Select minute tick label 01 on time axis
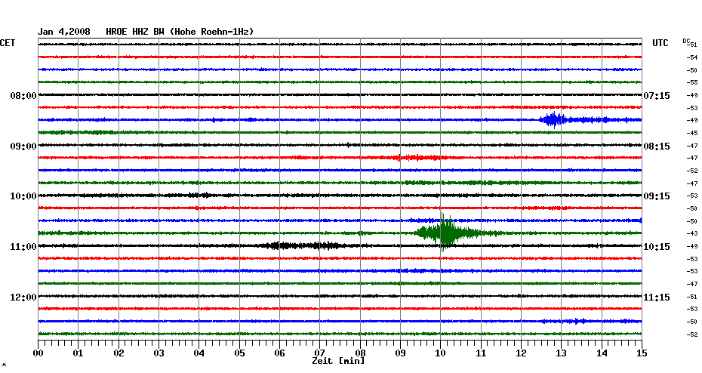The width and height of the screenshot is (702, 373). point(79,353)
